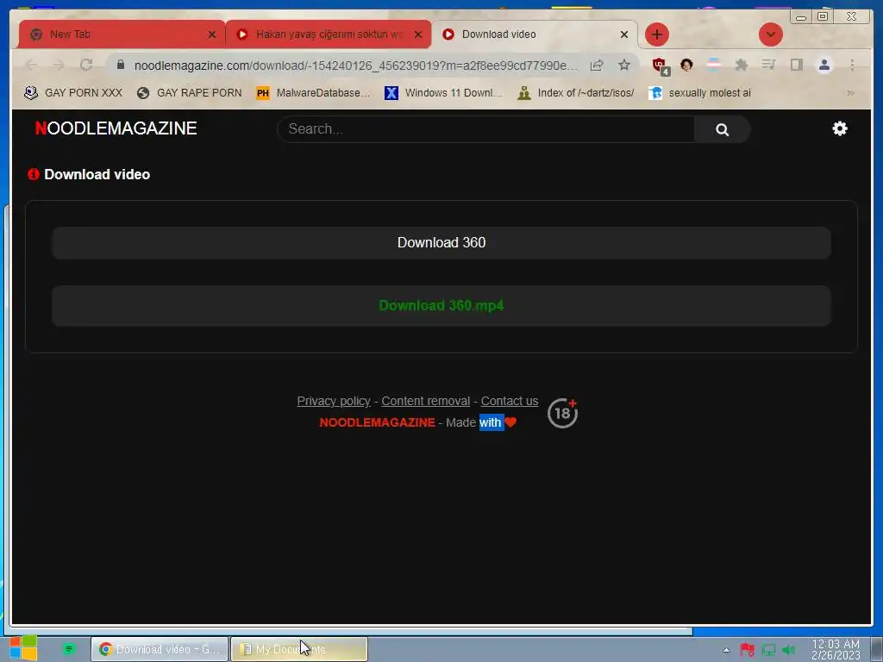Screen dimensions: 883x662
Task: Switch to the New Tab tab
Action: click(121, 34)
